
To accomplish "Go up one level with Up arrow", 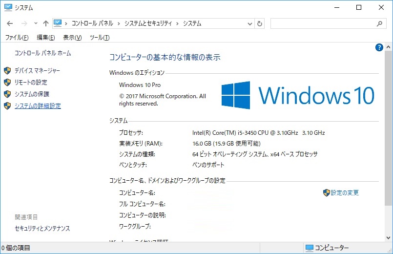I will click(45, 23).
